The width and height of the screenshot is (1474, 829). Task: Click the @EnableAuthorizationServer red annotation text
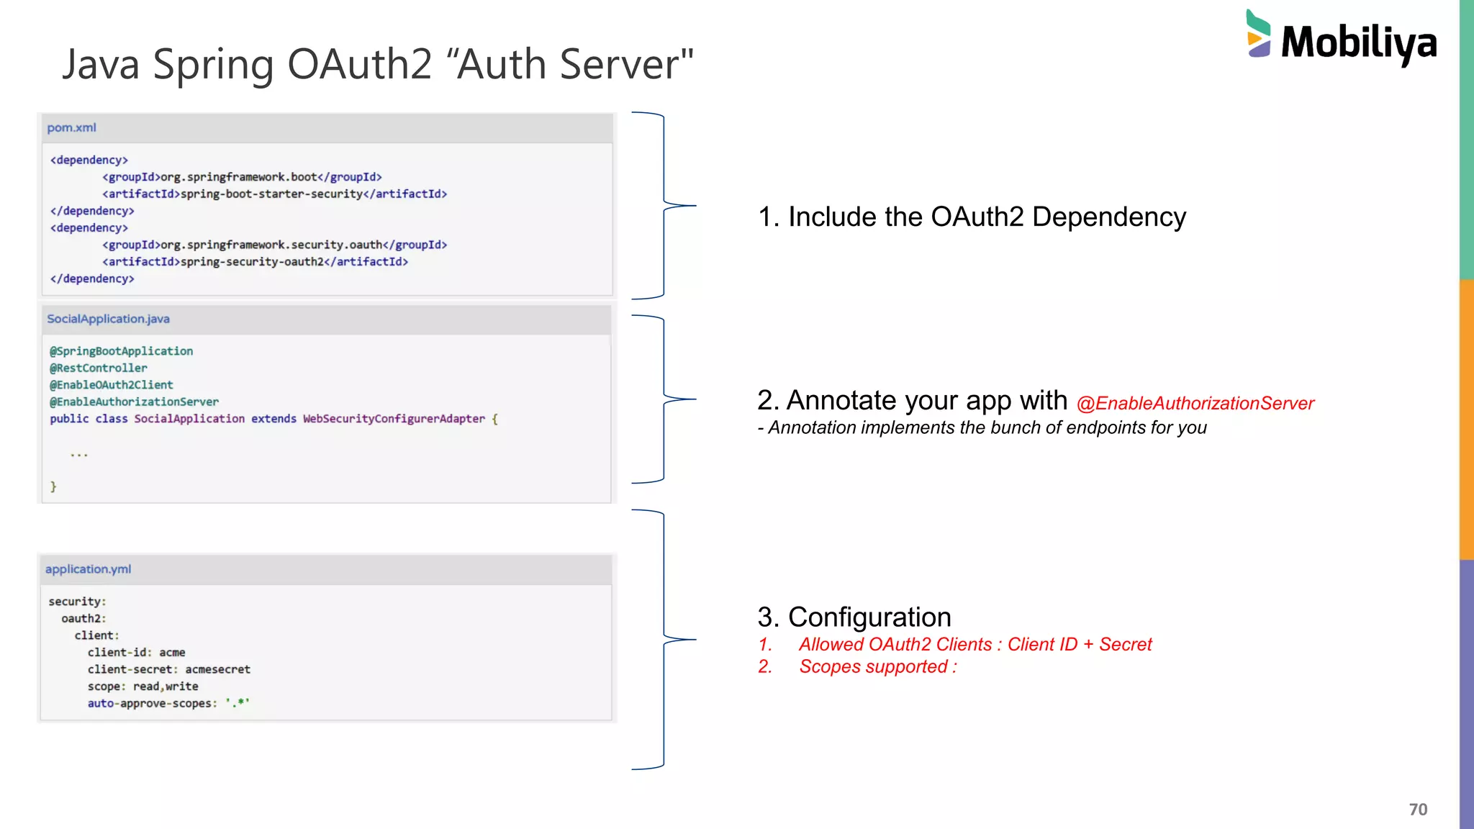pyautogui.click(x=1195, y=404)
